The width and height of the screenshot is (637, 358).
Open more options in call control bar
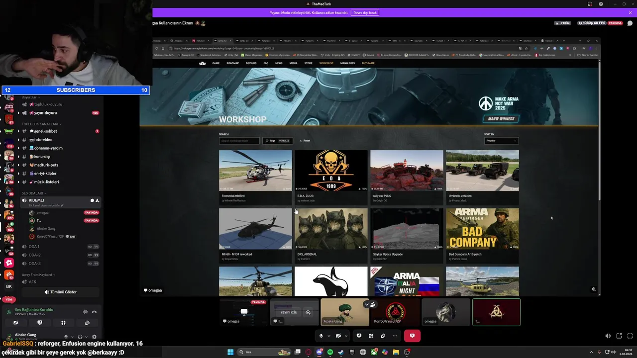tap(395, 336)
